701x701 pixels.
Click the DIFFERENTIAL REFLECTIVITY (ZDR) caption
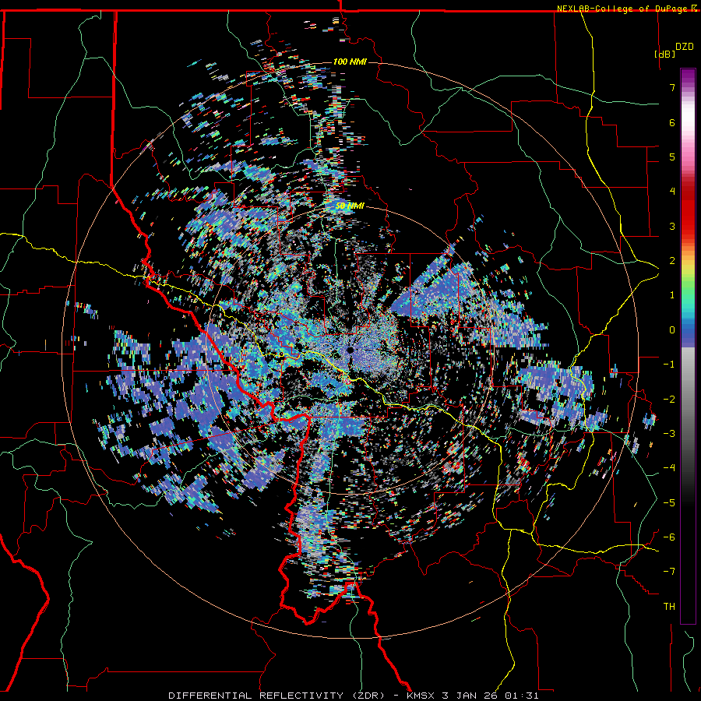[277, 696]
